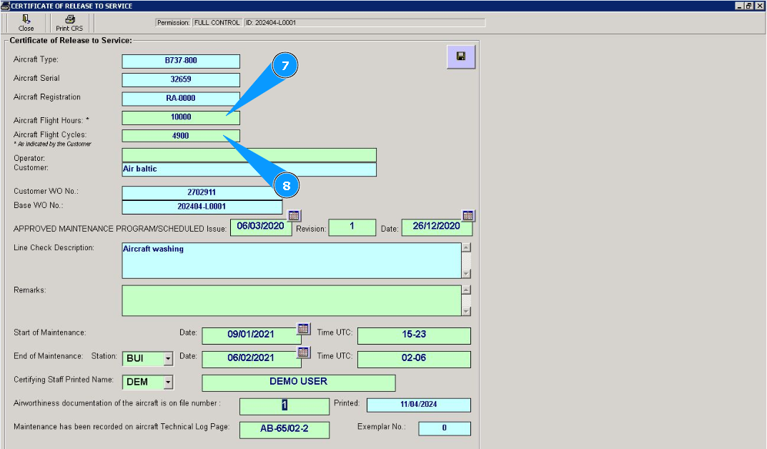This screenshot has width=767, height=449.
Task: Click the Aircraft Serial field 32659
Action: [181, 79]
